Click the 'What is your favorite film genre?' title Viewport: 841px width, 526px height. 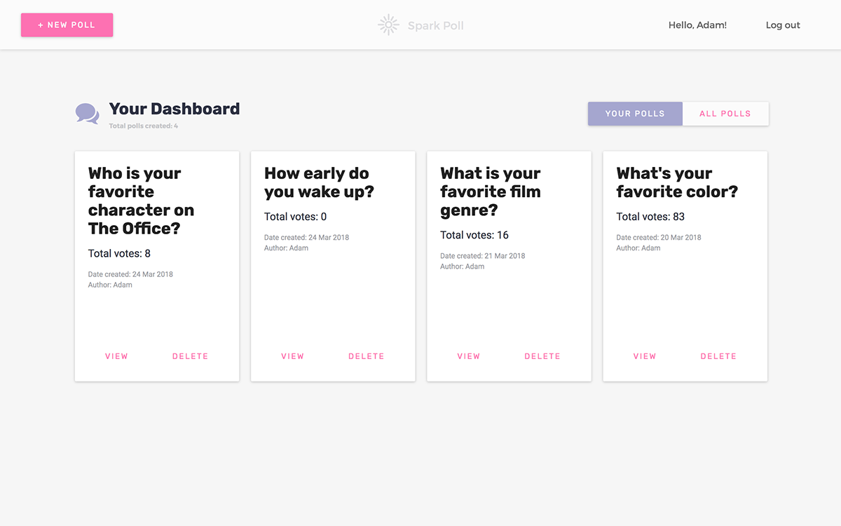pyautogui.click(x=491, y=191)
